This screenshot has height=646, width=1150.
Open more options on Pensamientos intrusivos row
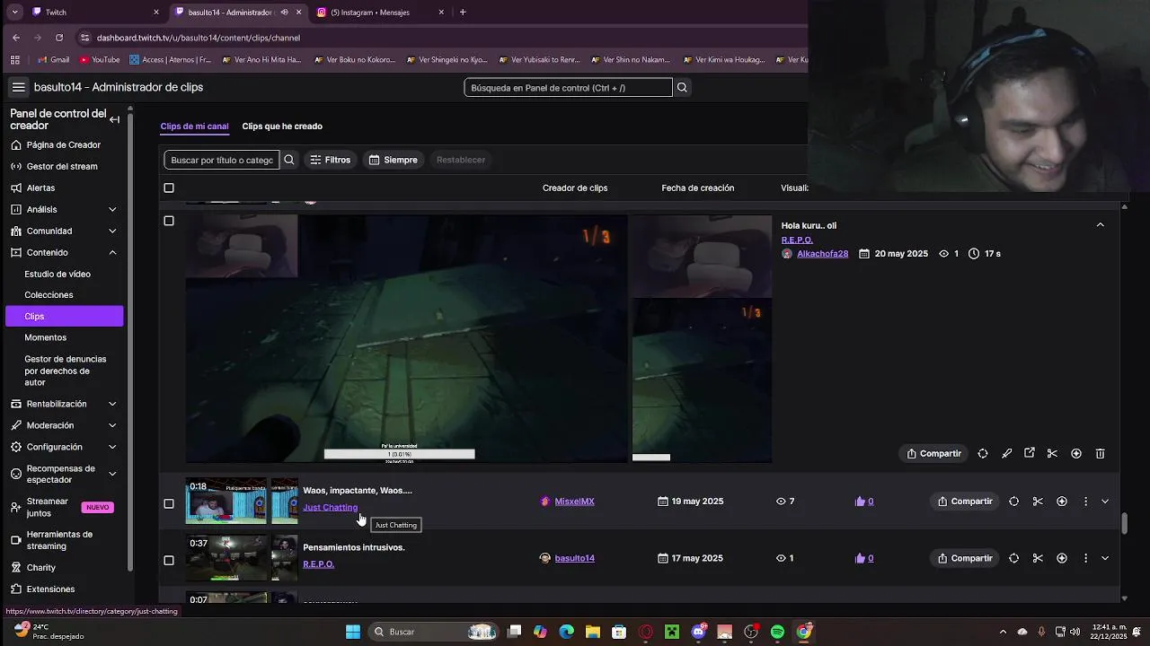(1085, 558)
